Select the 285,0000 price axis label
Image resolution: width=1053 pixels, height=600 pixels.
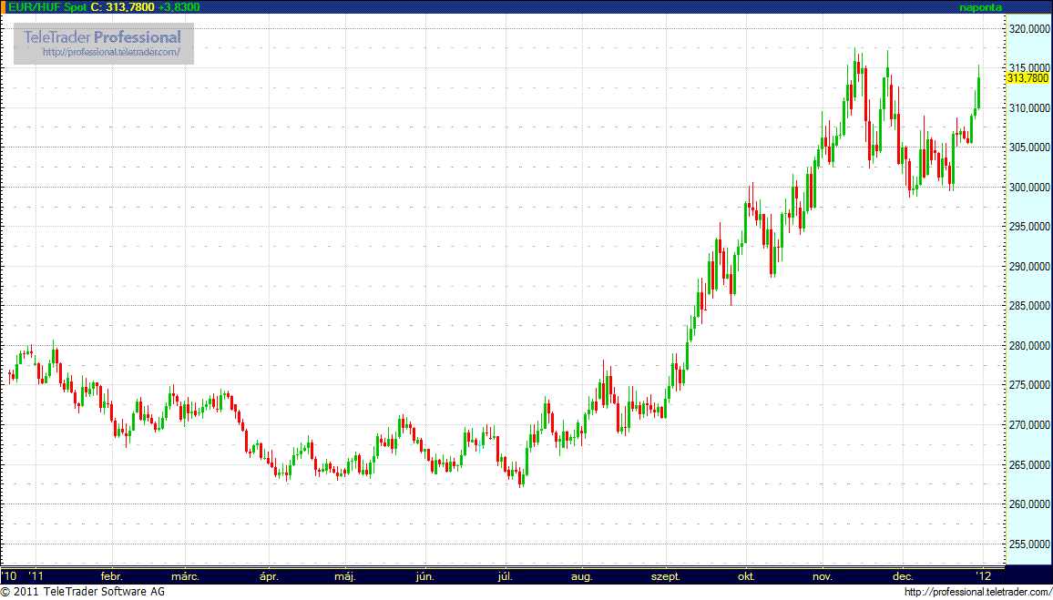(x=1028, y=306)
